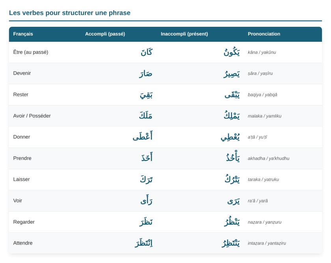Image resolution: width=331 pixels, height=263 pixels.
Task: Select the 'Accompli (passé)' column header
Action: point(105,34)
